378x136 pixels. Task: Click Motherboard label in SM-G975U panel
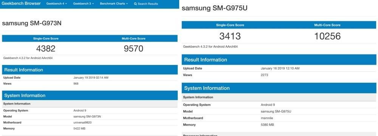pyautogui.click(x=193, y=118)
